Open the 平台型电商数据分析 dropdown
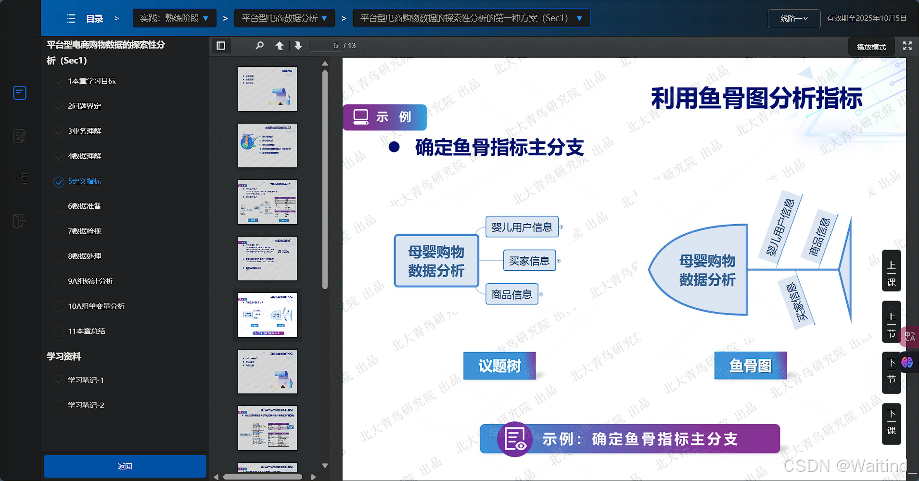Viewport: 919px width, 481px height. click(284, 18)
